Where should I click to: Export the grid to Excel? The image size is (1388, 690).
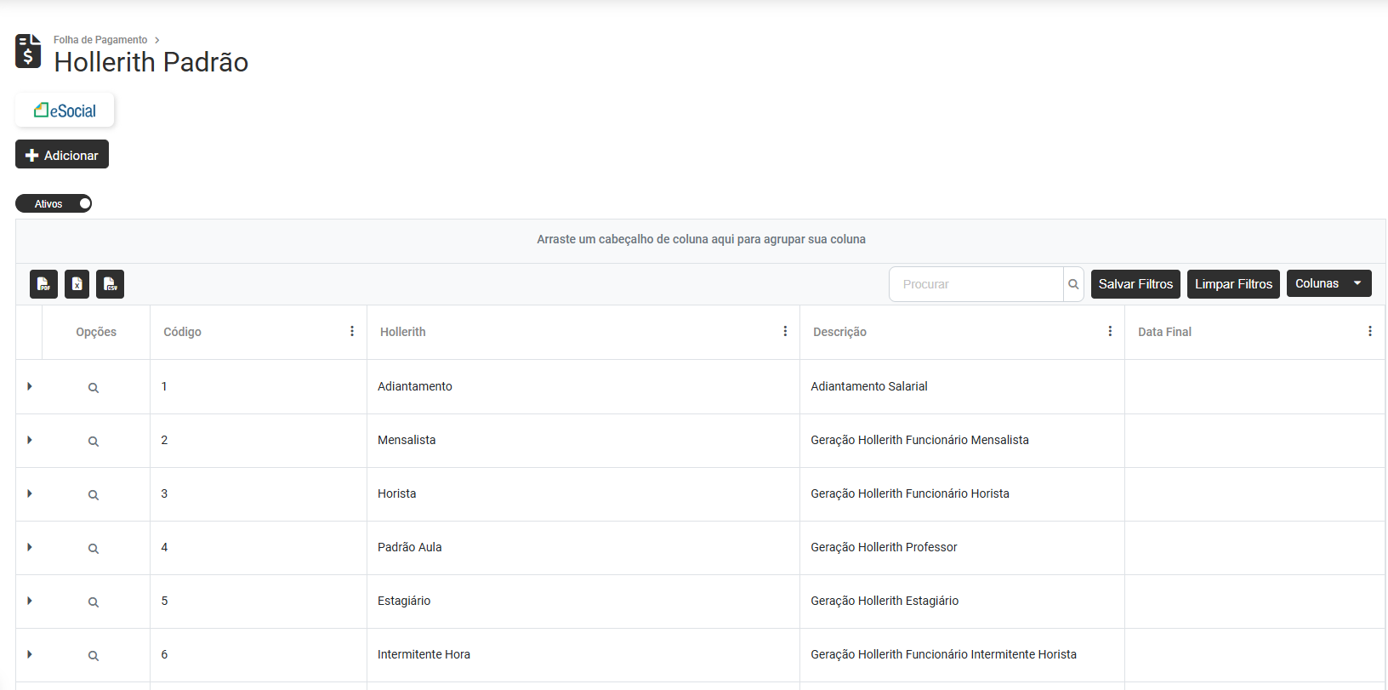(77, 284)
